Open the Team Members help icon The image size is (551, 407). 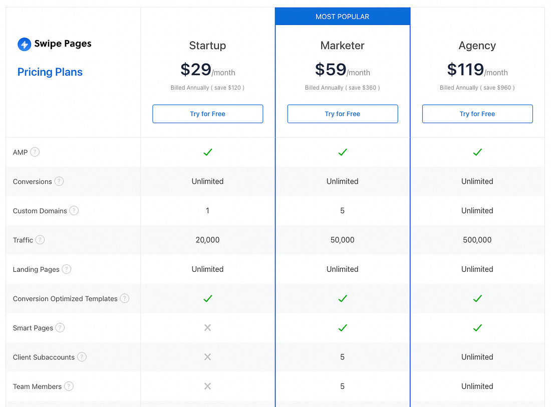pyautogui.click(x=69, y=386)
